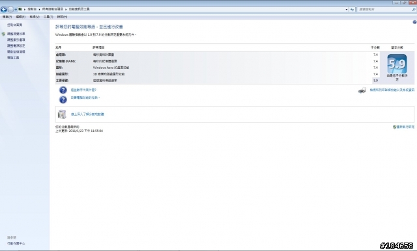
Task: Click the refresh button beside the address bar
Action: pos(352,9)
